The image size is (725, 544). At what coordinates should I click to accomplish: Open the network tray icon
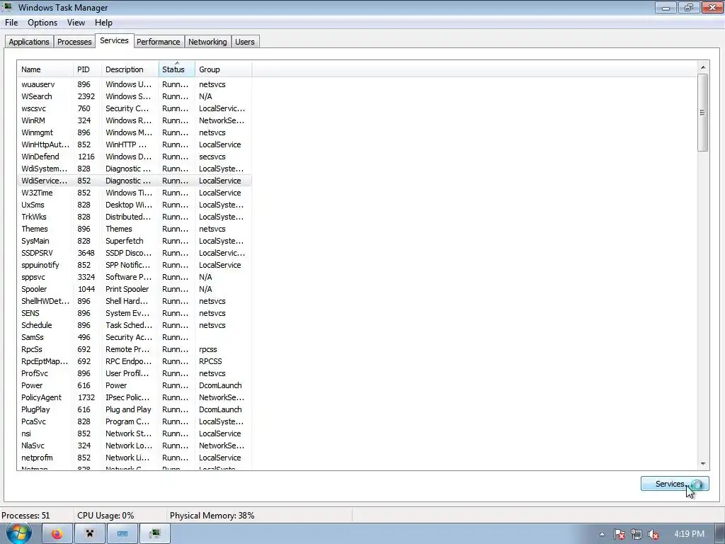click(x=636, y=534)
